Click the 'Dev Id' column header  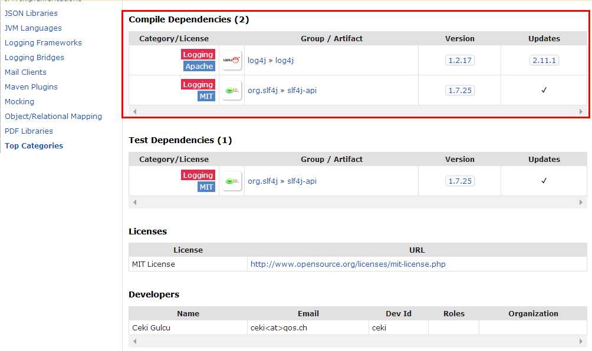click(x=399, y=314)
